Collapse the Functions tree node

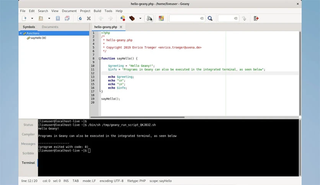(21, 33)
